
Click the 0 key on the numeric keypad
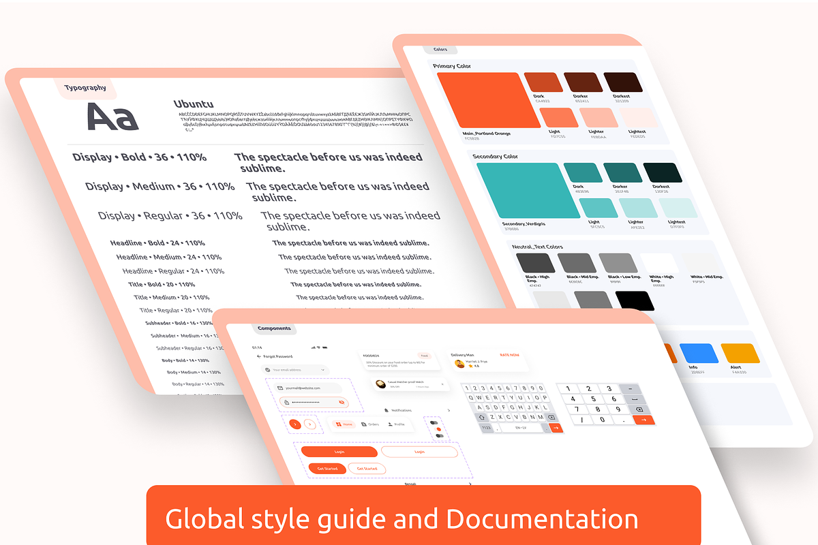pyautogui.click(x=603, y=420)
